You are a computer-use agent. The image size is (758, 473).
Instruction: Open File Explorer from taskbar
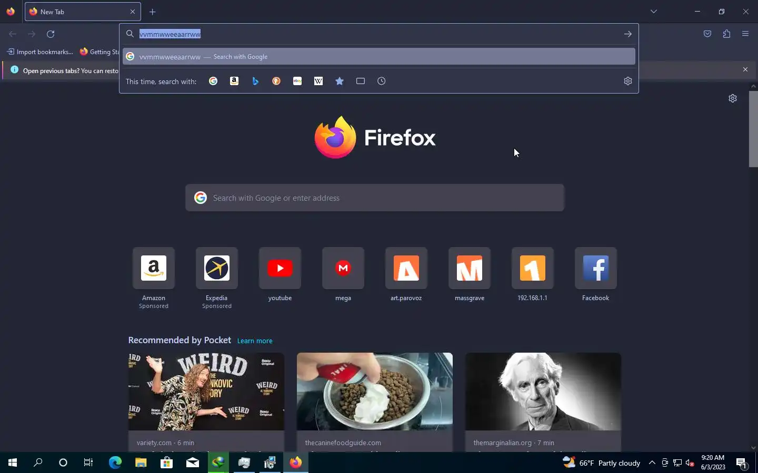(141, 462)
